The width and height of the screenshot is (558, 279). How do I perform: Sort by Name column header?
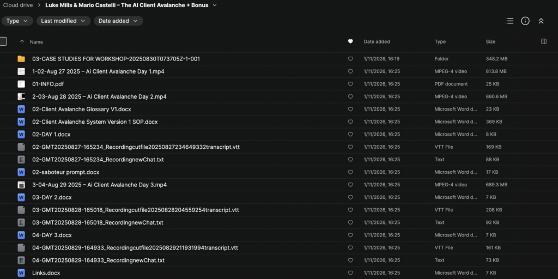[x=37, y=41]
